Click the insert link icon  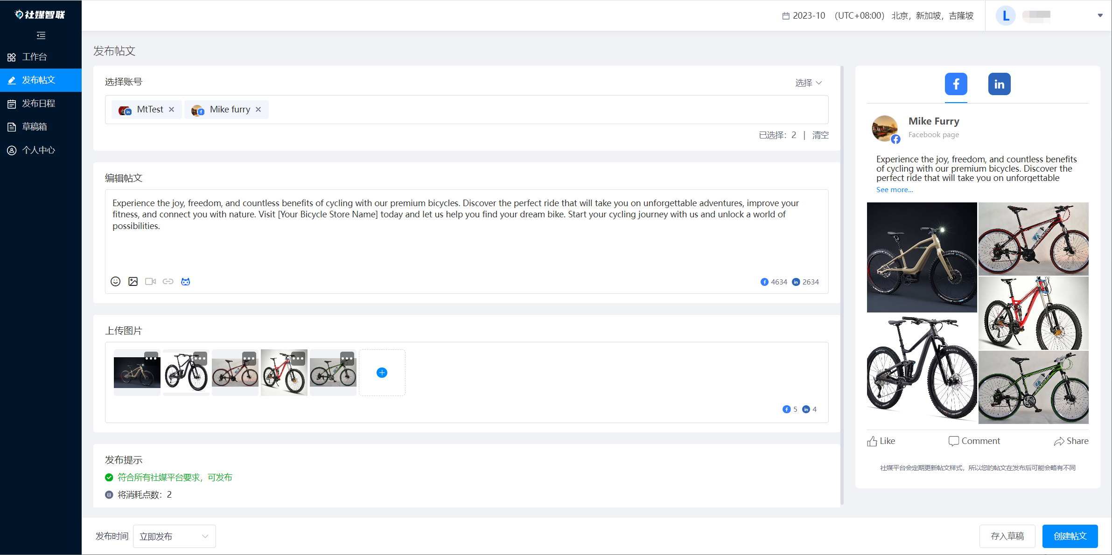(x=168, y=281)
